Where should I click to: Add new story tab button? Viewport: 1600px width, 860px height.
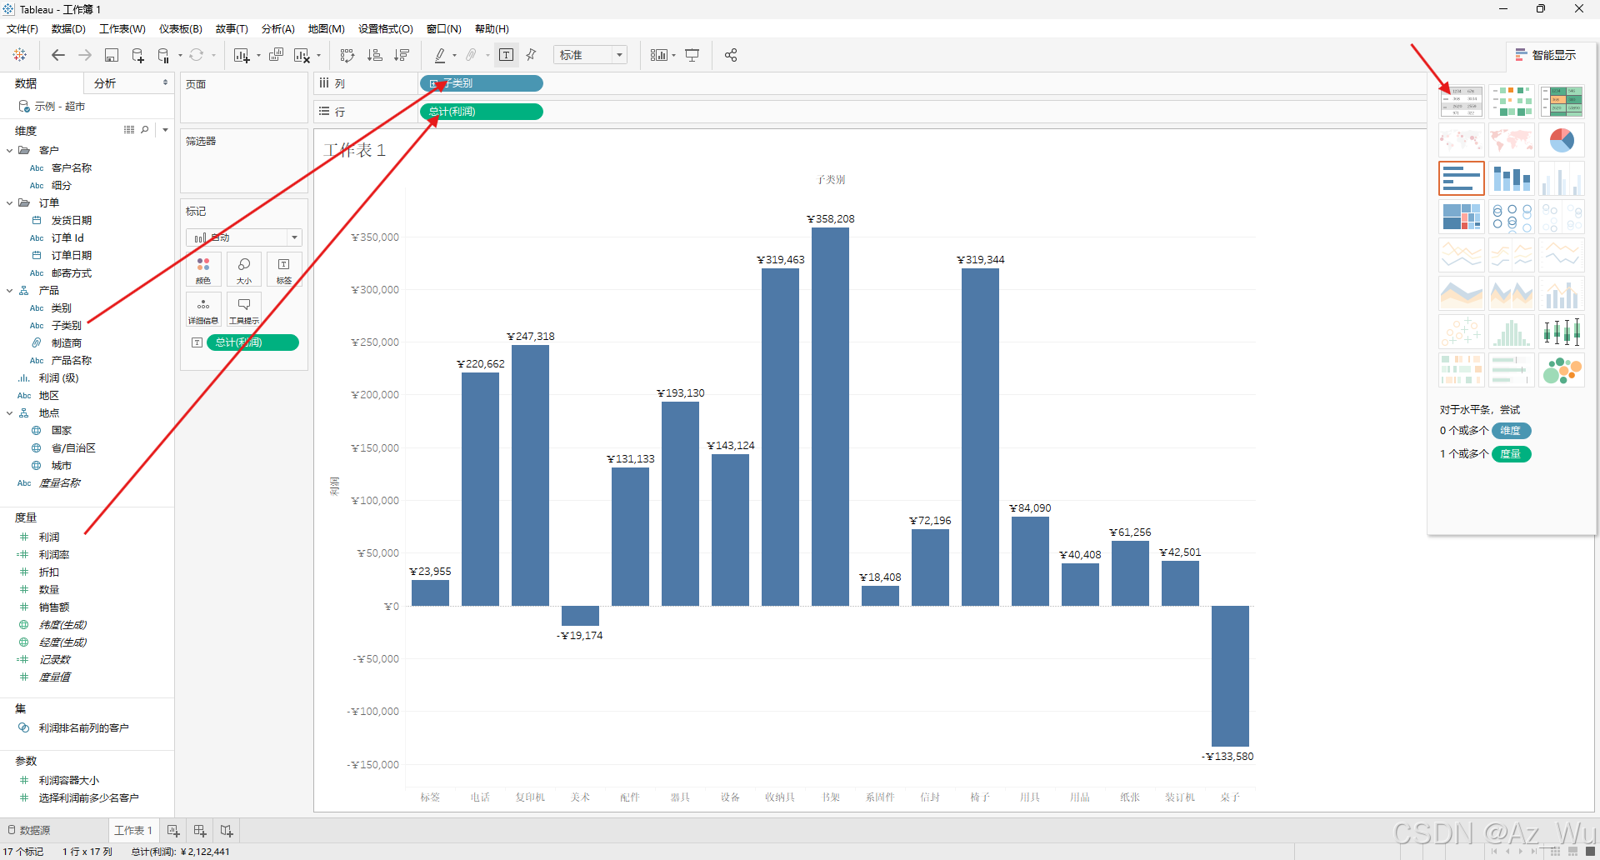(227, 831)
